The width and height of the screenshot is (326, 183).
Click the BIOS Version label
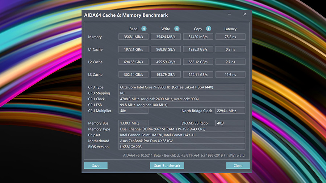click(x=98, y=147)
